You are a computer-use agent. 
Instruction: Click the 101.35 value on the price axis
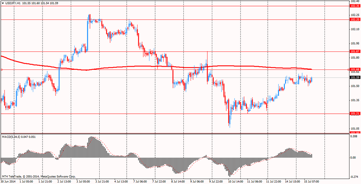tap(355, 100)
